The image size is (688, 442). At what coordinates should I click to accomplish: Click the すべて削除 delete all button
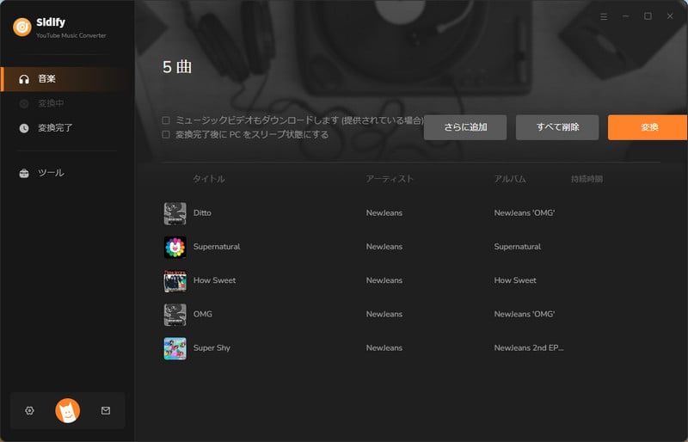point(557,127)
